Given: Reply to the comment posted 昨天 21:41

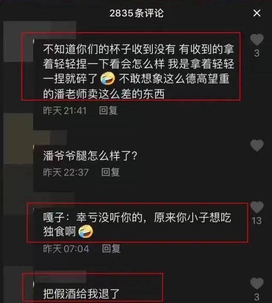Looking at the screenshot, I should 108,110.
